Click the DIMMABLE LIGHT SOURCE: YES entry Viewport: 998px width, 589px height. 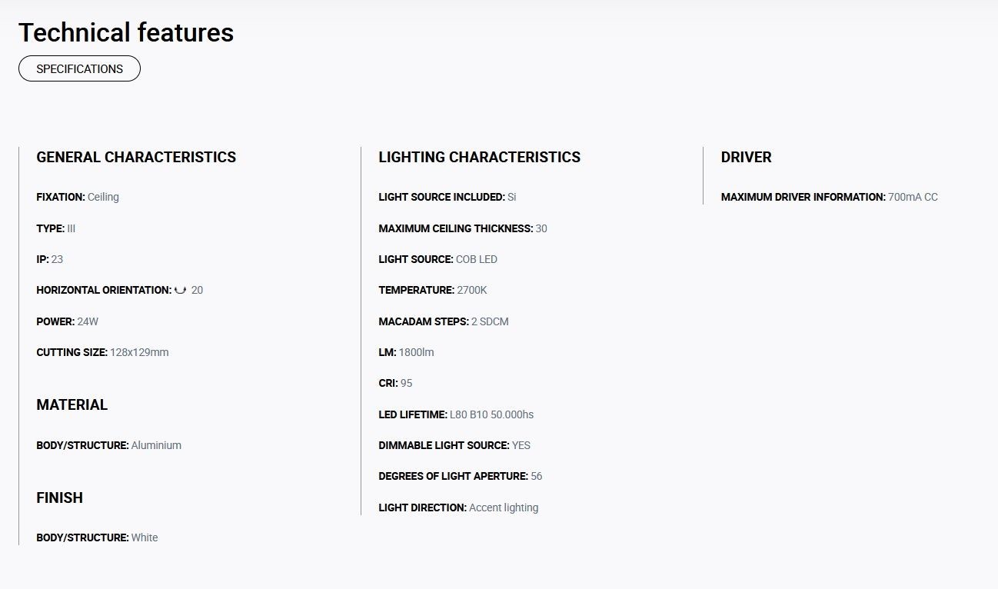tap(454, 445)
